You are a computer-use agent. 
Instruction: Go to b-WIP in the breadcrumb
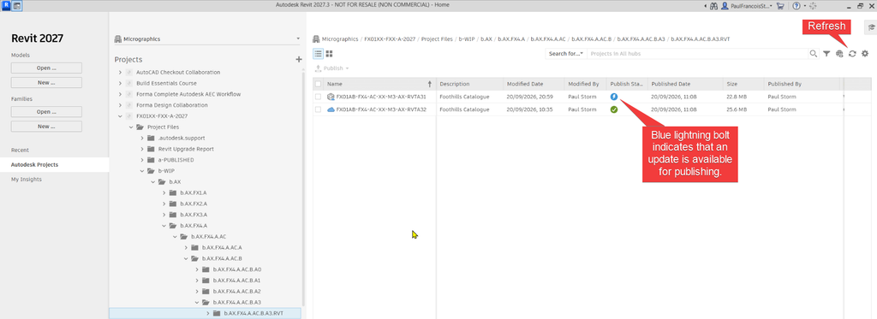coord(467,39)
